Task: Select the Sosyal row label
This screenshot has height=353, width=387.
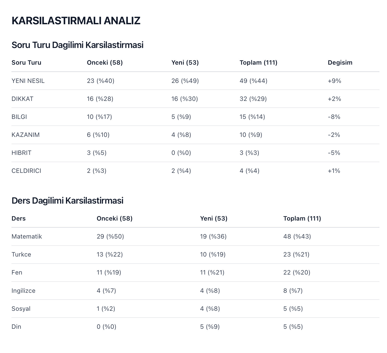Action: point(21,309)
